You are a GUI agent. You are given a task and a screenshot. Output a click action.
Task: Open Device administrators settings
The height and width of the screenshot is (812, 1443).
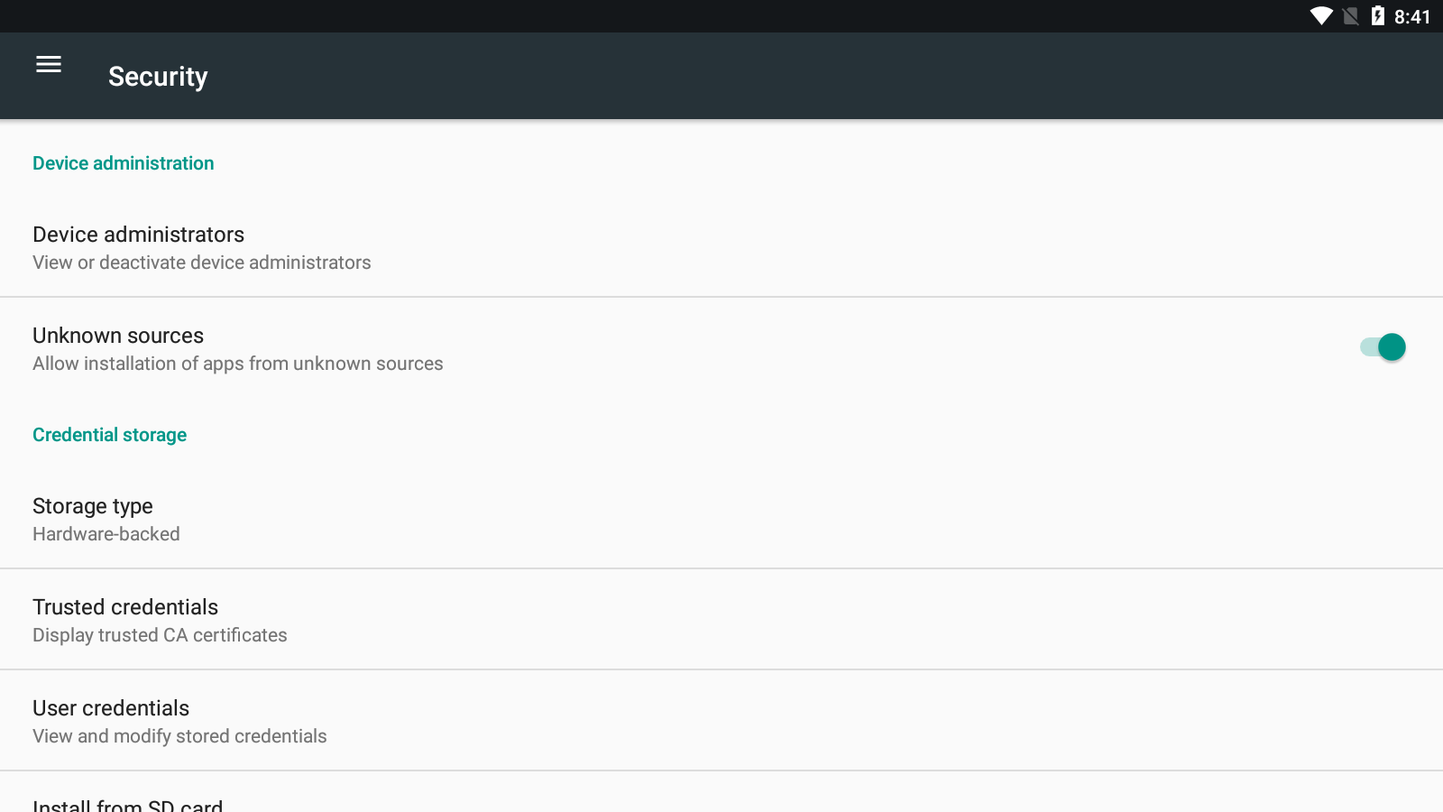(139, 235)
